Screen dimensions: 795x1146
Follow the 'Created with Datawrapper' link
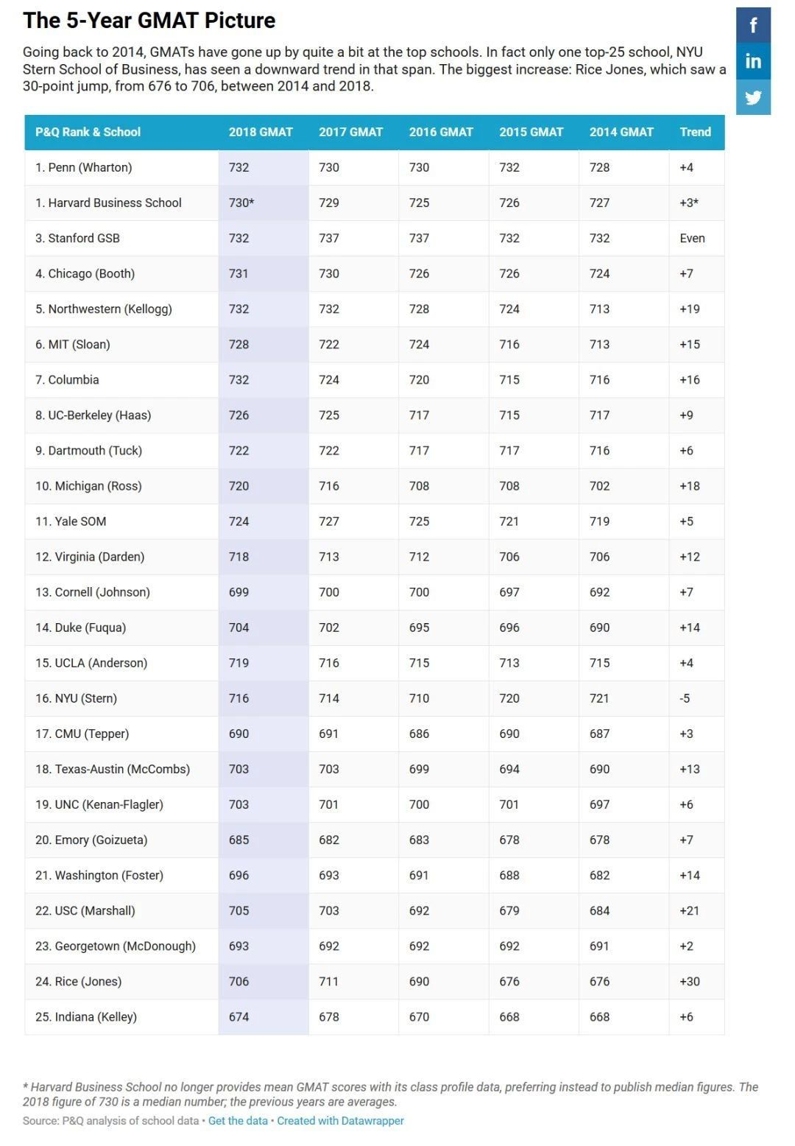pos(340,1120)
